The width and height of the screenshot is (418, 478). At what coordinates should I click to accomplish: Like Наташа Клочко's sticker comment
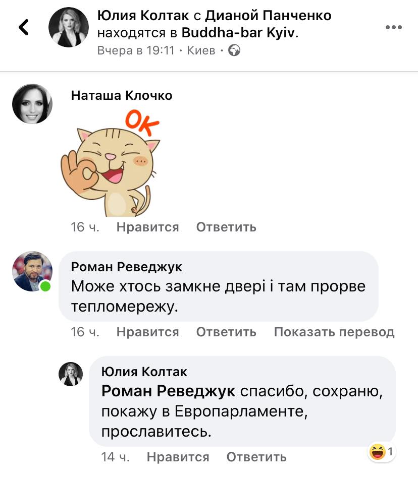point(148,227)
